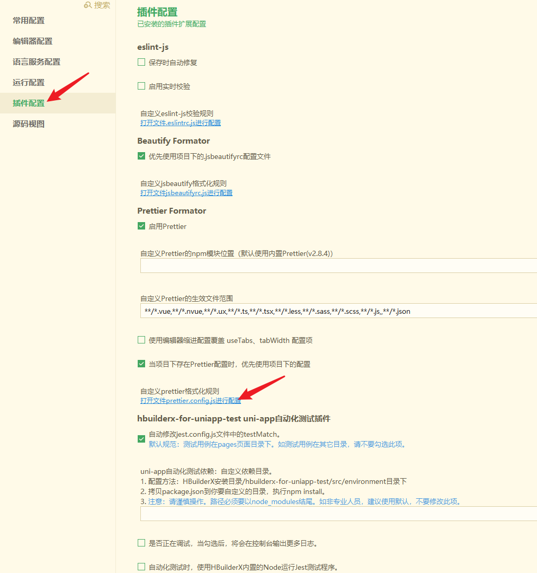Screen dimensions: 537x573
Task: Check 使用编辑器缩进配置覆盖 useTabs option
Action: click(141, 340)
